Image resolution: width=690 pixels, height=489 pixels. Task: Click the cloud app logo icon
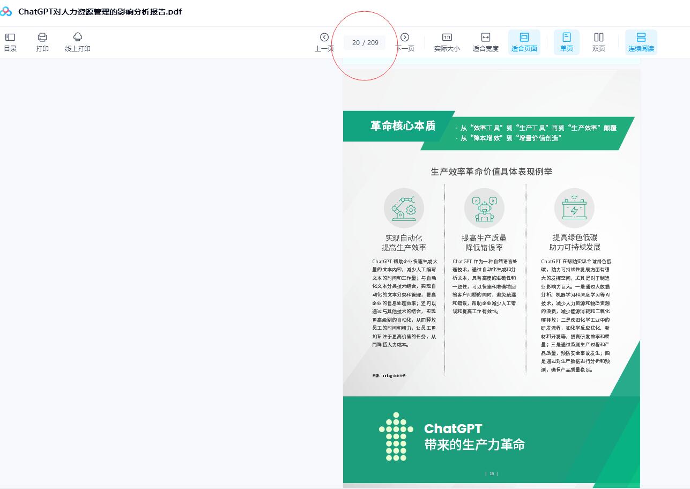[6, 11]
